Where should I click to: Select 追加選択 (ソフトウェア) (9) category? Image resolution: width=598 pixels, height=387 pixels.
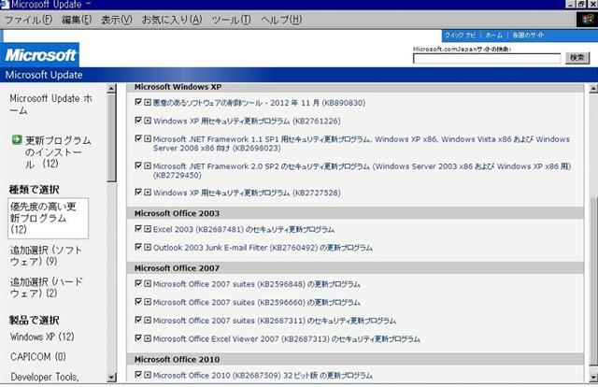(x=46, y=256)
